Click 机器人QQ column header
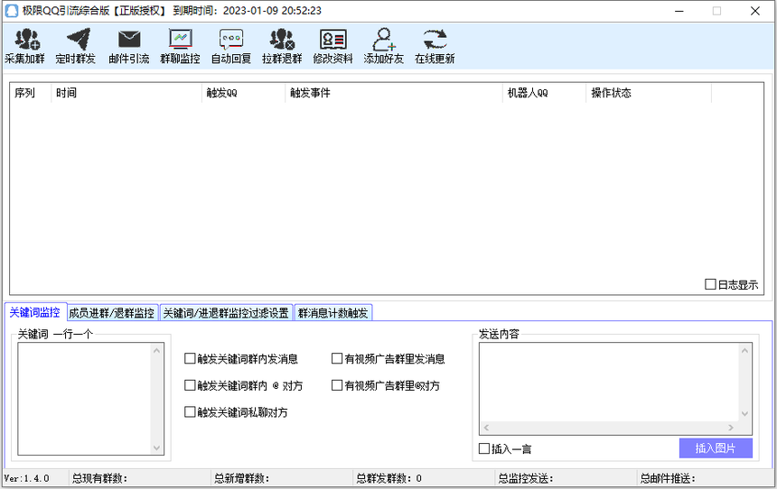Screen dimensions: 777x489 (x=544, y=93)
